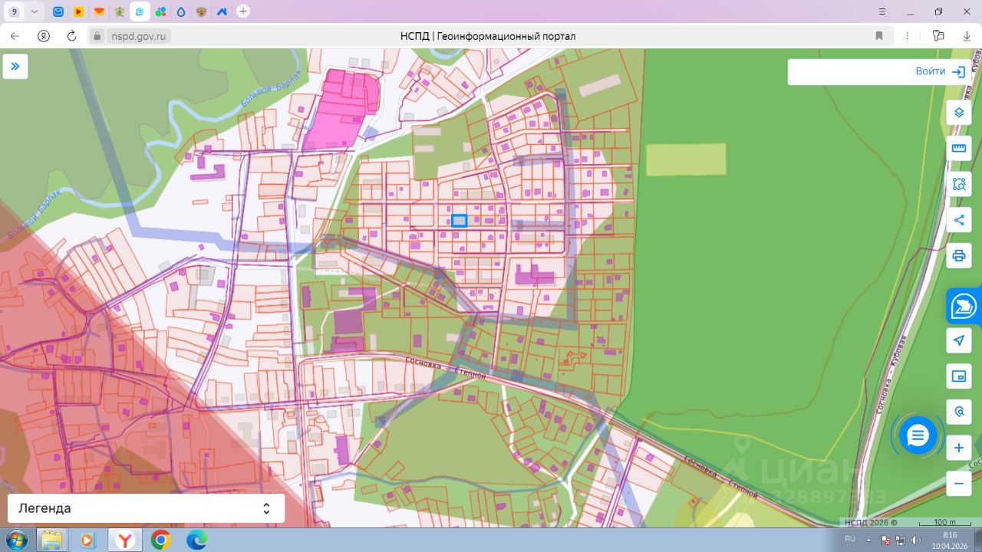Screen dimensions: 982x552
Task: Activate the search-by-area selection tool
Action: click(958, 184)
